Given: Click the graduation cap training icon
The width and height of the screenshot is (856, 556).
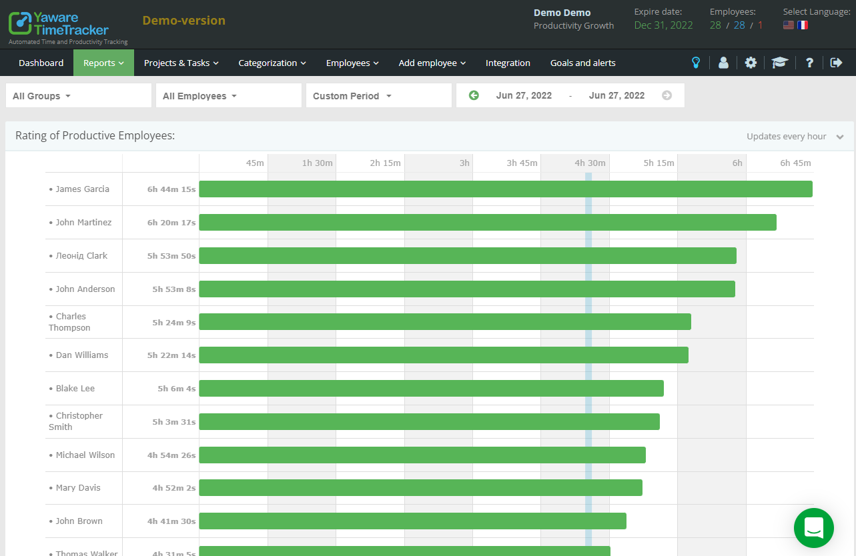Looking at the screenshot, I should point(780,63).
